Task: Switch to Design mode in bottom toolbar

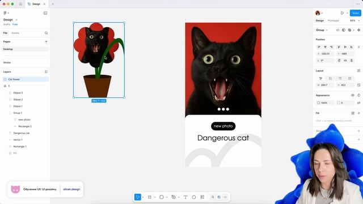Action: click(219, 197)
